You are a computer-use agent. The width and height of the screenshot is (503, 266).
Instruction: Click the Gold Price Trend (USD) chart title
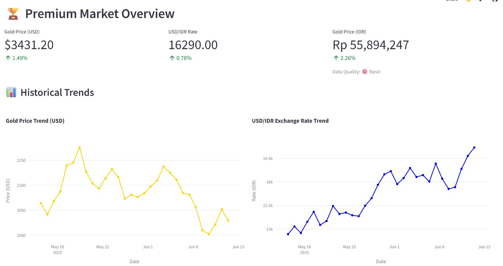[x=35, y=121]
